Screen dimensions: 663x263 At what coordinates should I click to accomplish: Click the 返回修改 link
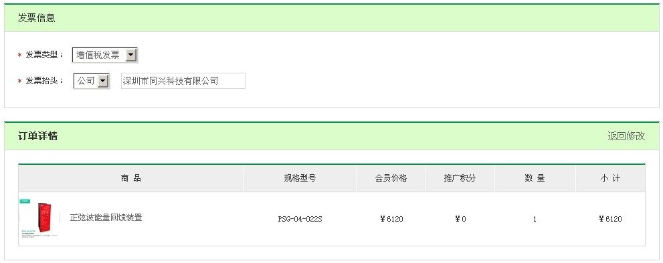coord(626,136)
